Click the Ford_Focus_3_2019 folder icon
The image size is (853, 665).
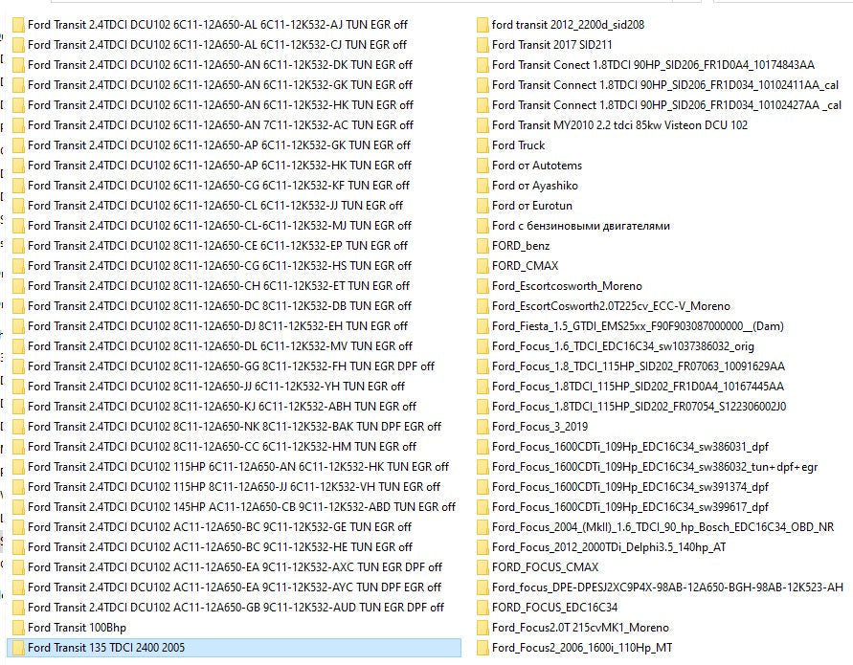click(x=482, y=427)
